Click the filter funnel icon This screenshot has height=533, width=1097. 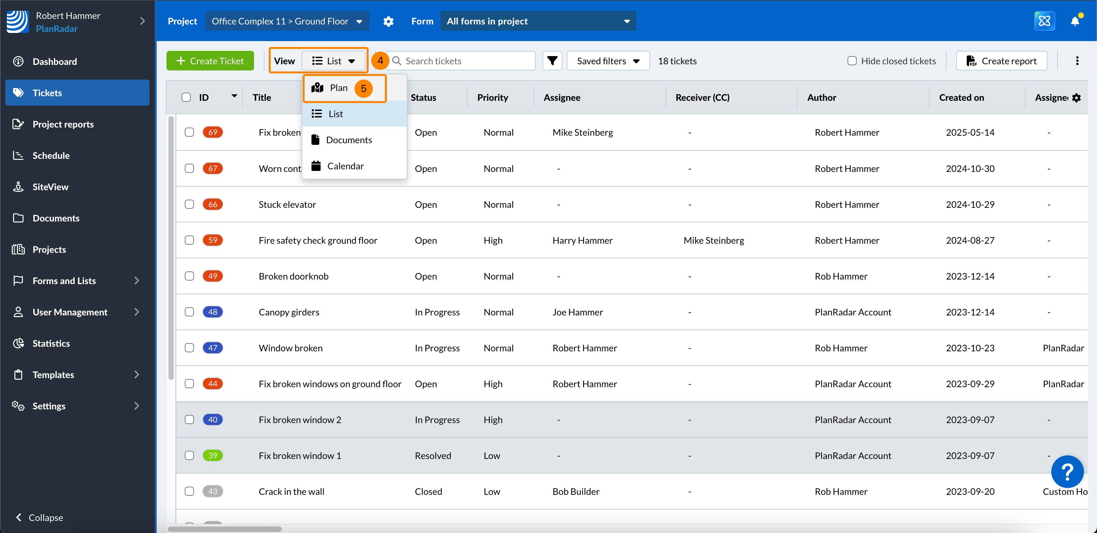(552, 61)
